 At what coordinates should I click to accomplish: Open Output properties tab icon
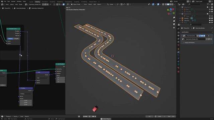click(x=178, y=36)
